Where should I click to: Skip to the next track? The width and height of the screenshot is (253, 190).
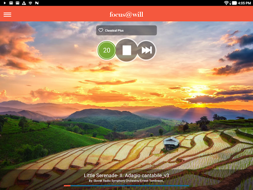(146, 50)
